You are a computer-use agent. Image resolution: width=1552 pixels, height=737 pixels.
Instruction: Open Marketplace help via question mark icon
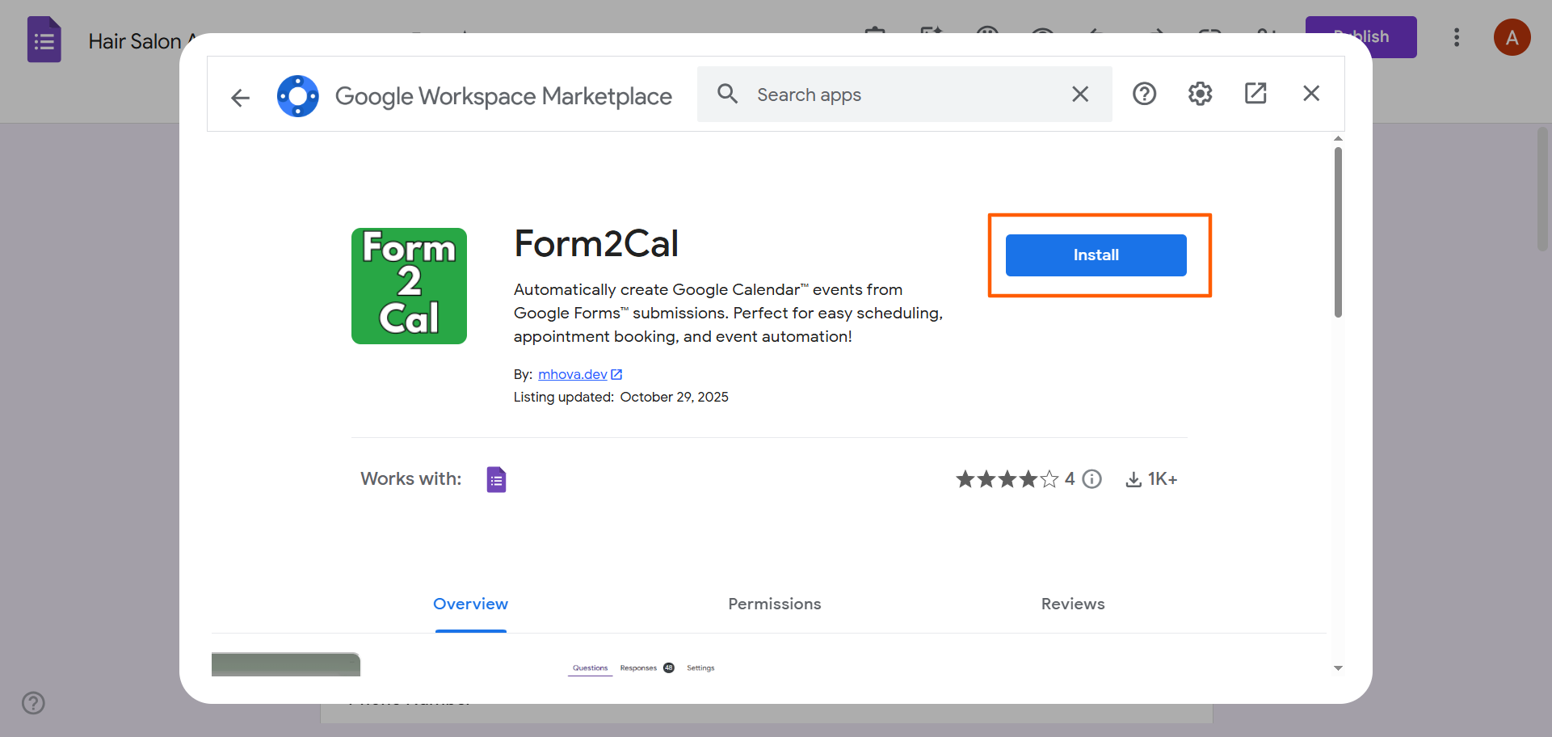[x=1144, y=93]
